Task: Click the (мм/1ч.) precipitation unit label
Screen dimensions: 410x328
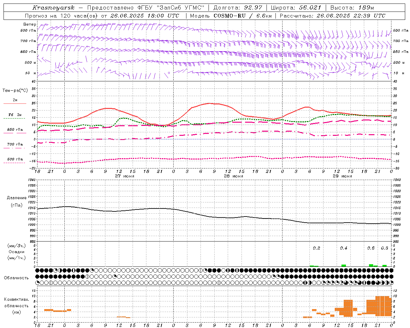Action: click(16, 258)
